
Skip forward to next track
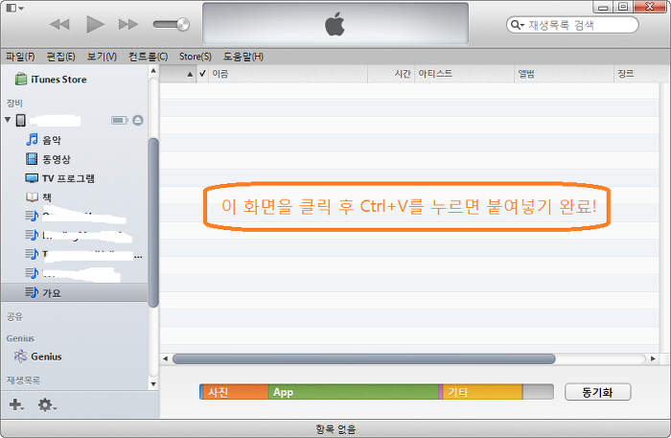pos(128,24)
